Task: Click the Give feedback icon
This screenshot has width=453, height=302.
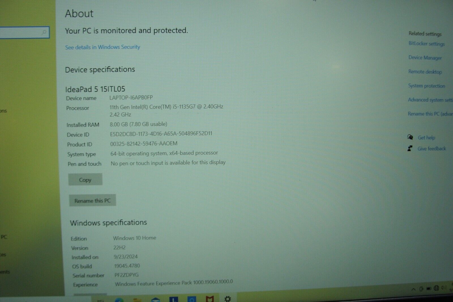Action: [410, 148]
